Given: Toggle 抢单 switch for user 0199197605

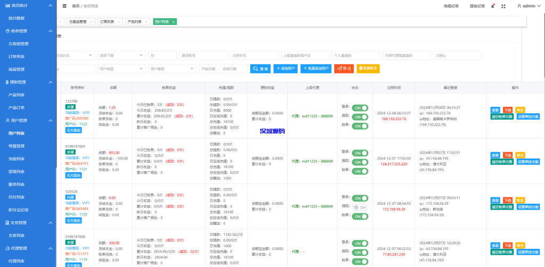Looking at the screenshot, I should [x=360, y=171].
